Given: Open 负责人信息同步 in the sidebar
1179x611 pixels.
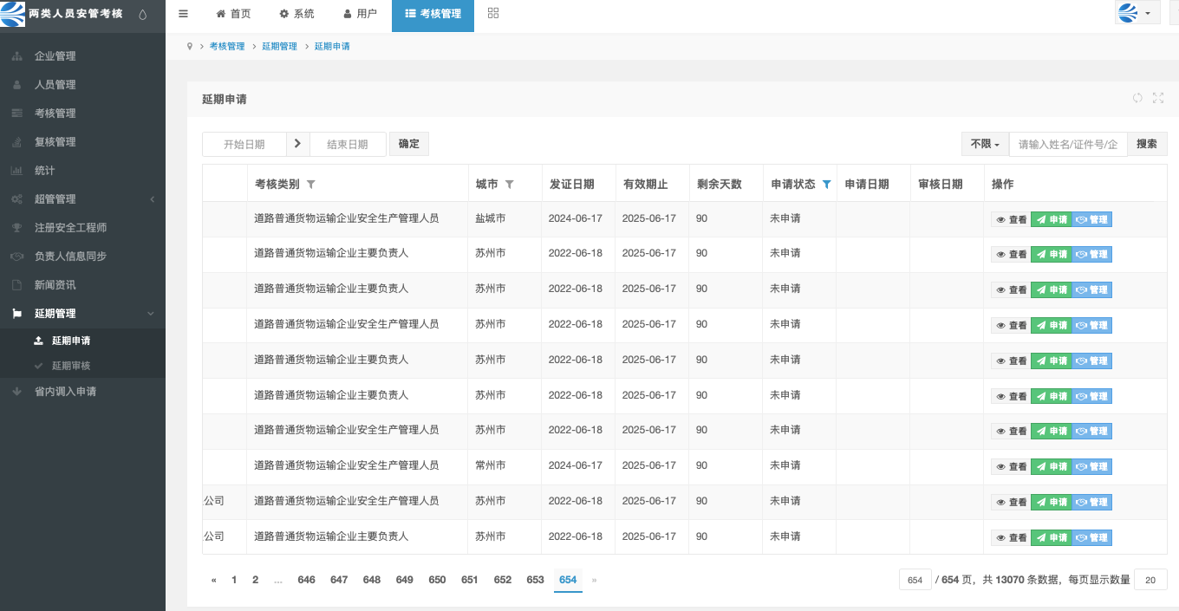Looking at the screenshot, I should coord(82,257).
